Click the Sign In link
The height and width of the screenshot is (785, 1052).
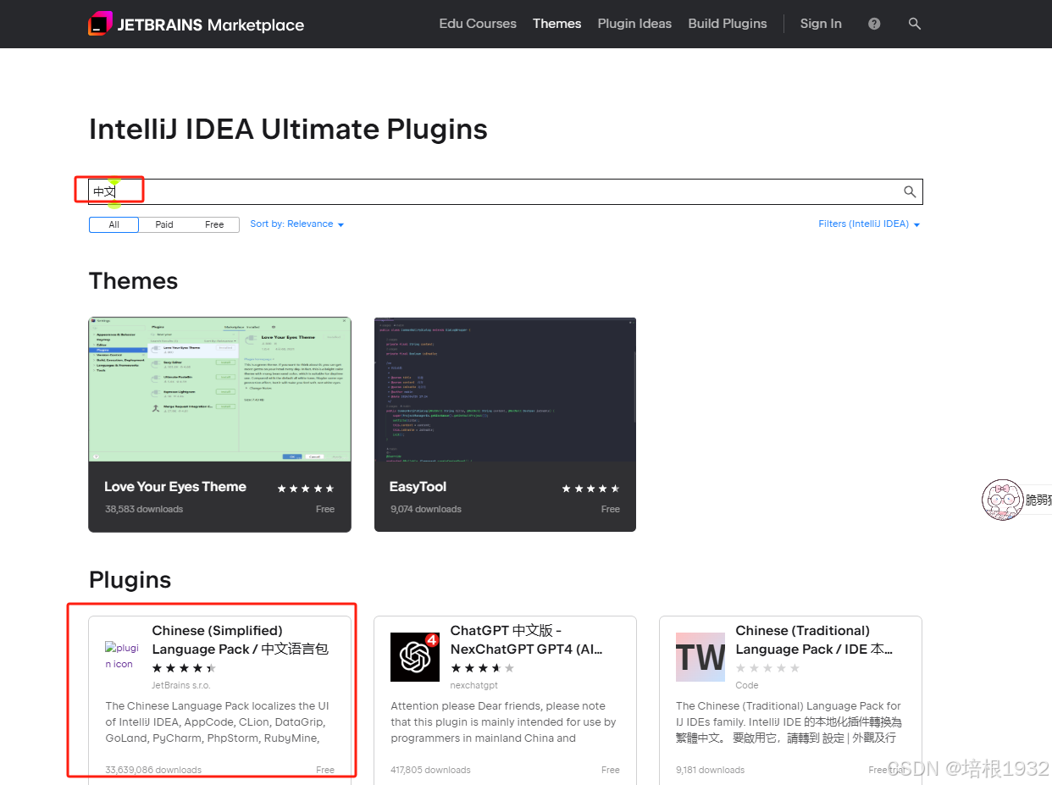point(821,24)
